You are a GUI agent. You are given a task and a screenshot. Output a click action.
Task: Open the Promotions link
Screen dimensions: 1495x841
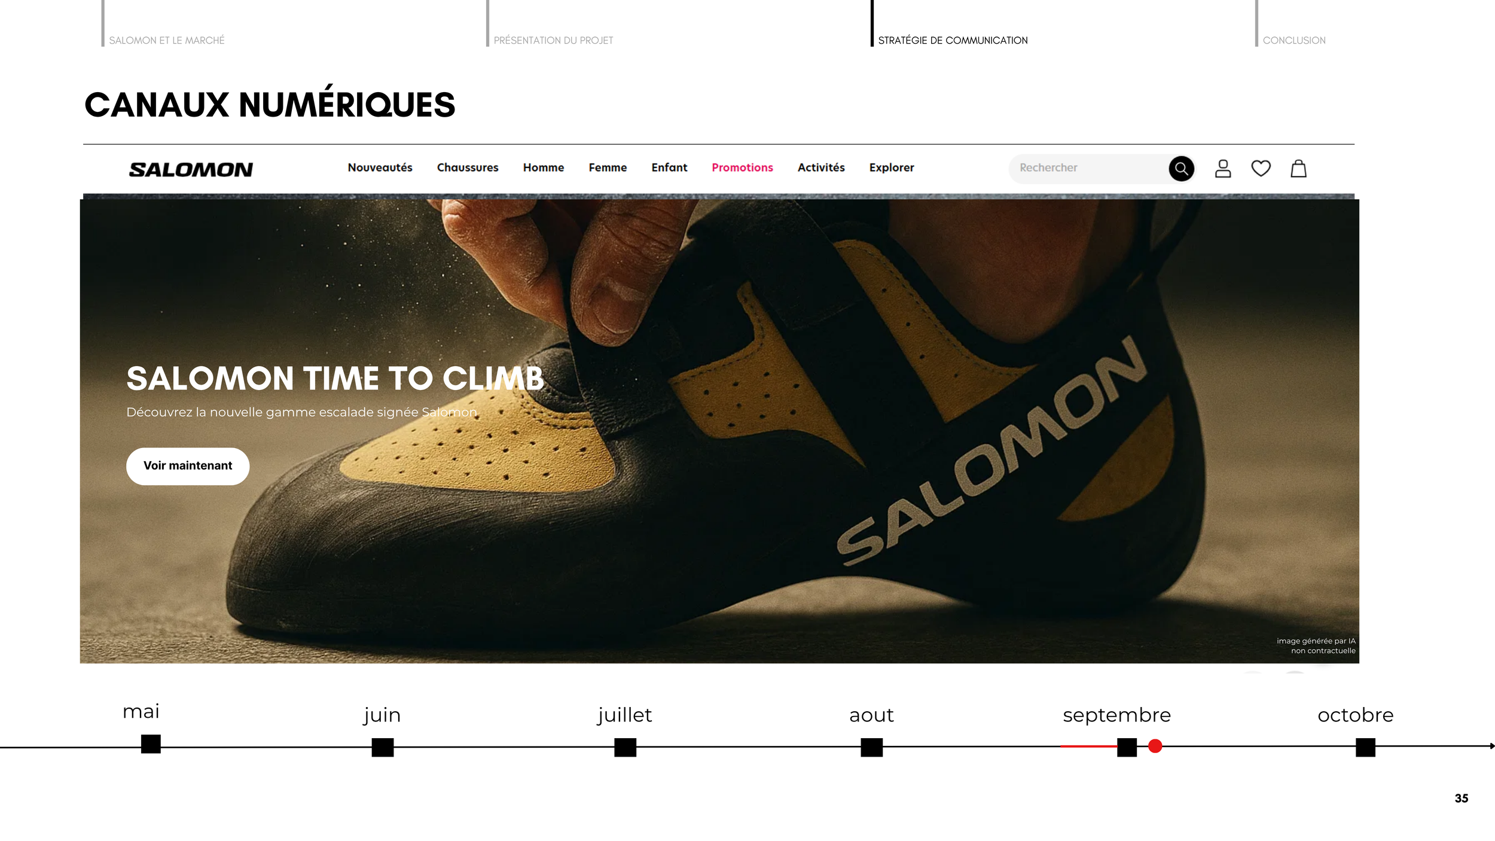[742, 167]
